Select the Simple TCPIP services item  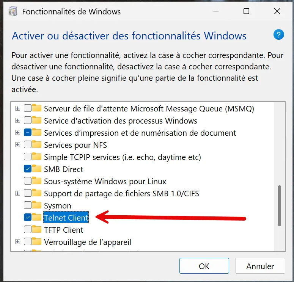pos(123,157)
